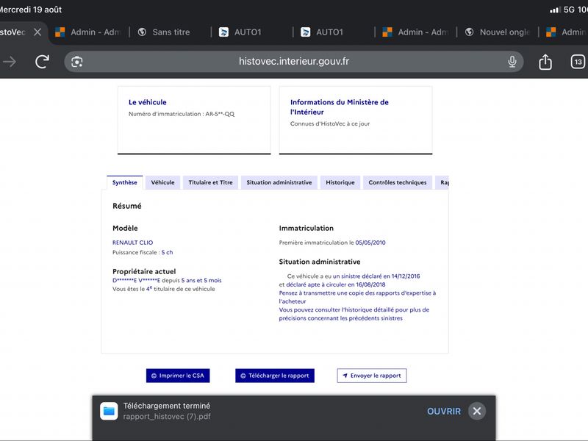The height and width of the screenshot is (441, 588).
Task: Click Télécharger le rapport button
Action: (275, 376)
